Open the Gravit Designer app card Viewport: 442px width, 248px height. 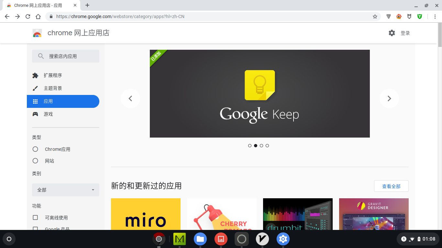[x=374, y=214]
